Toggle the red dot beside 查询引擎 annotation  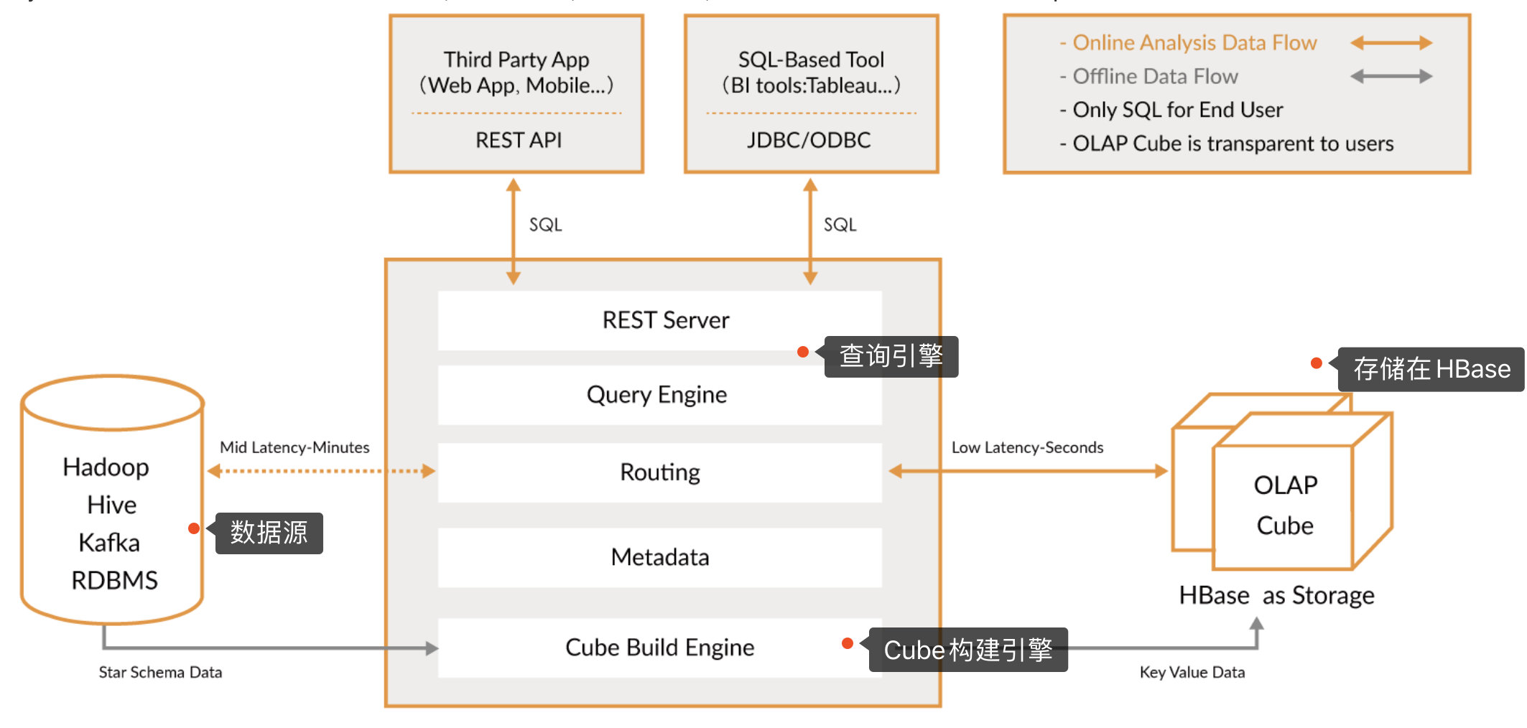pos(802,352)
